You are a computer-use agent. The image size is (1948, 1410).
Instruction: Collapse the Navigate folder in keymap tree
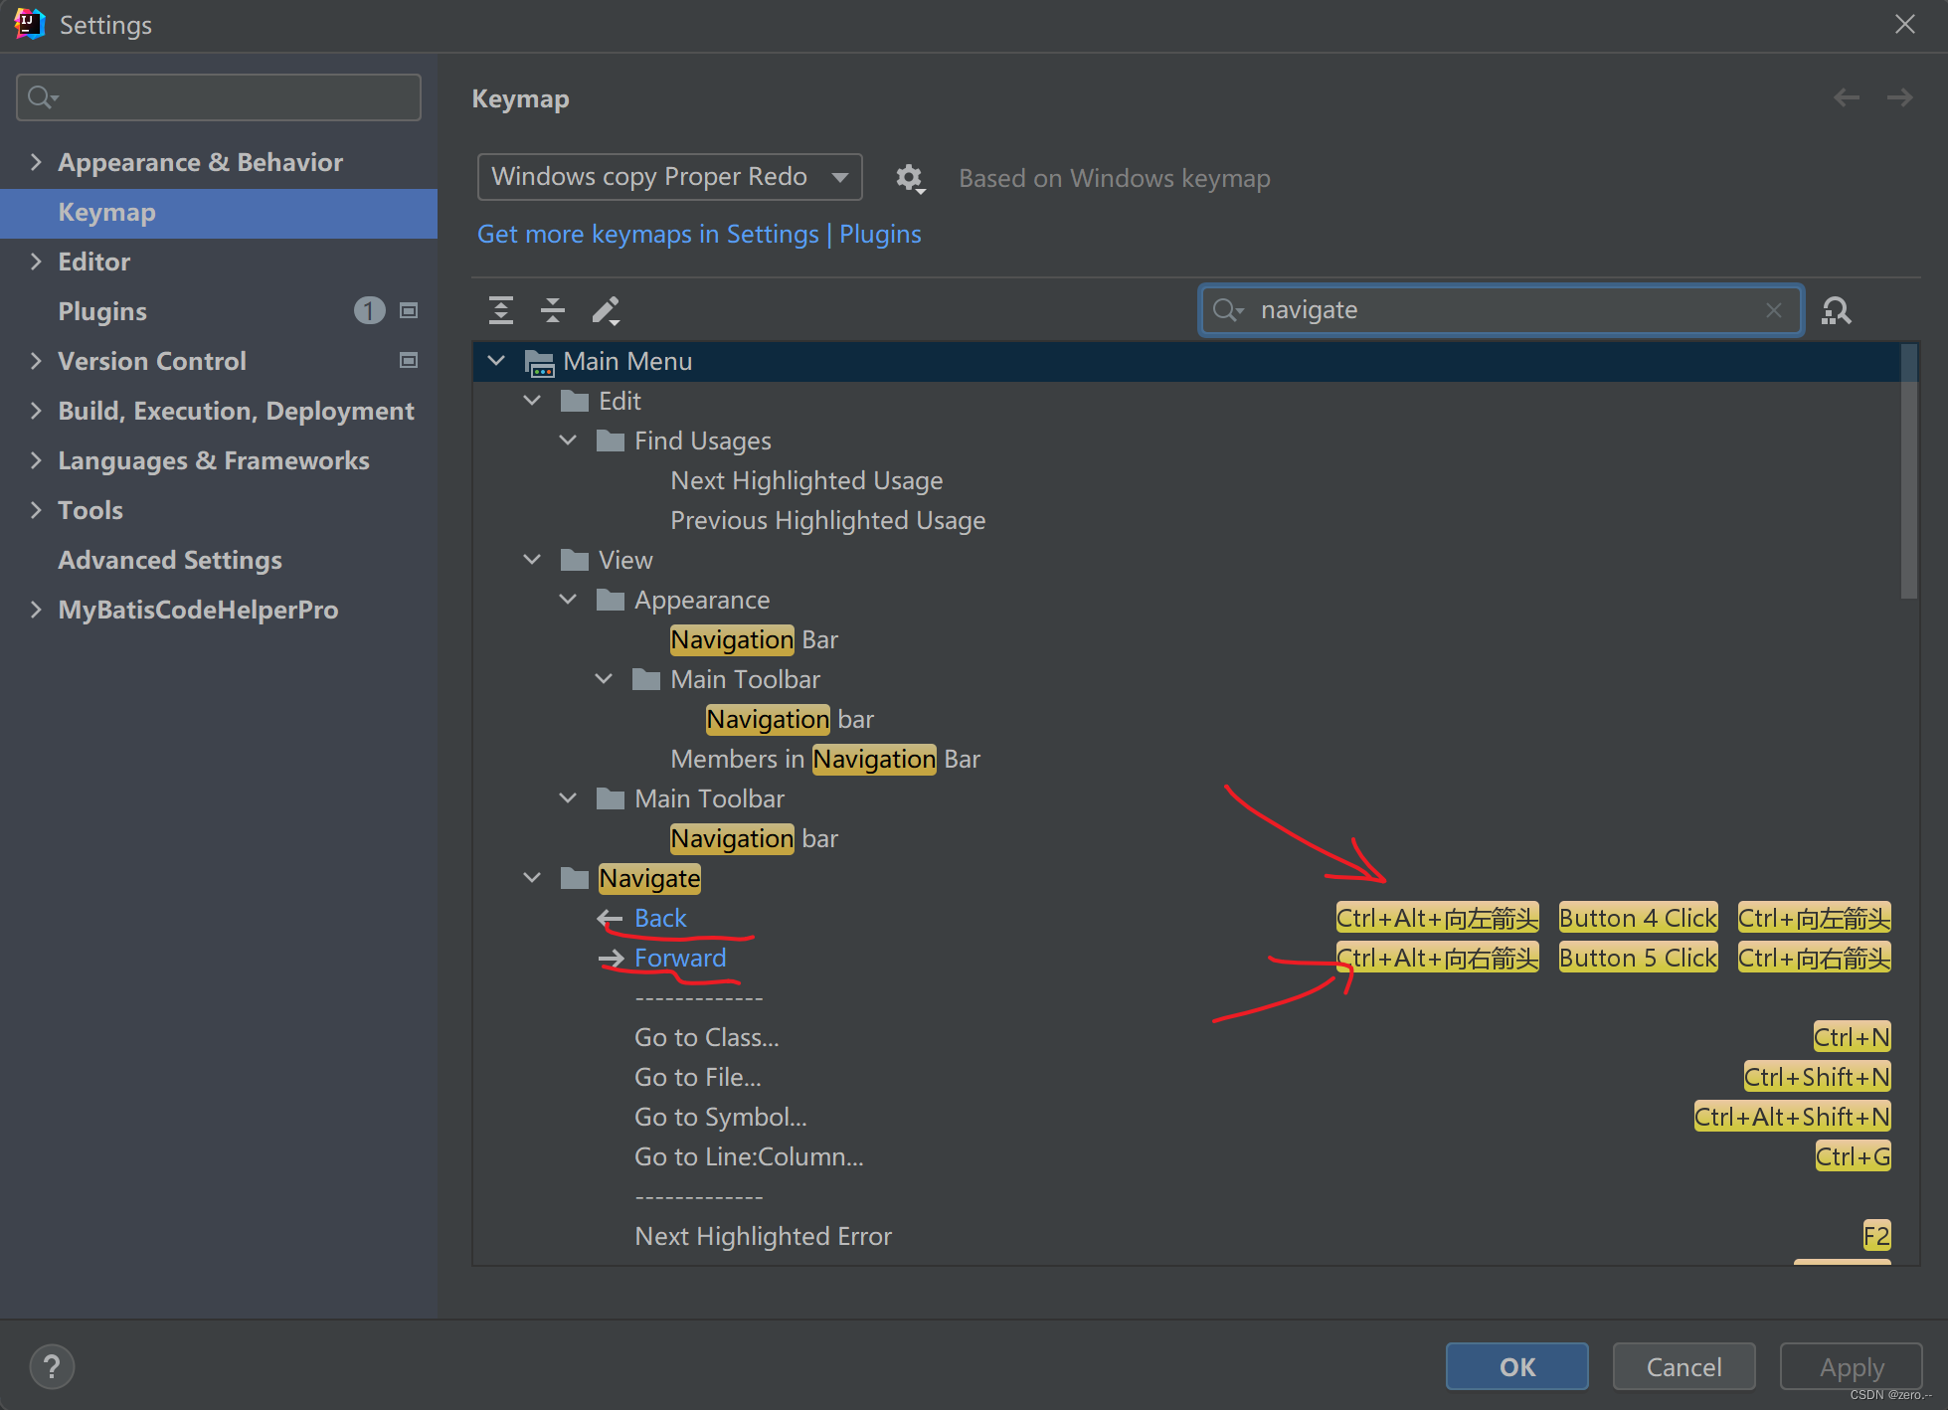533,878
